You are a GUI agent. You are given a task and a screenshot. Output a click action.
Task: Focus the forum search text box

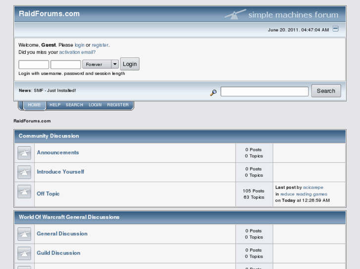click(x=264, y=91)
